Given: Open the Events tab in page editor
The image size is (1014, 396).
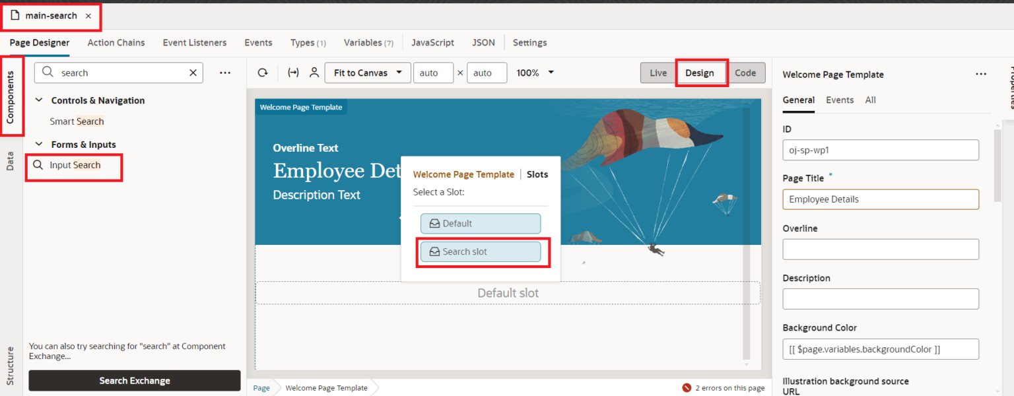Looking at the screenshot, I should coord(258,42).
